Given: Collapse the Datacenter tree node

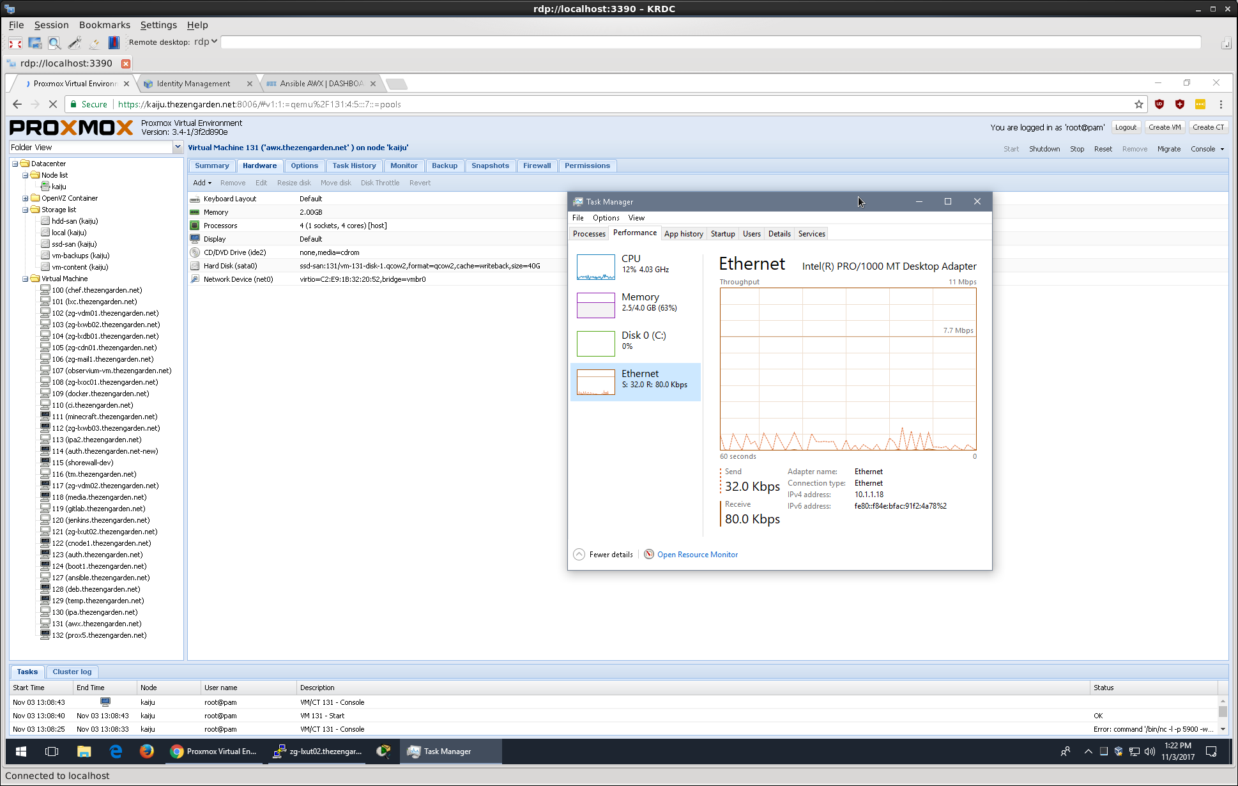Looking at the screenshot, I should (x=15, y=164).
